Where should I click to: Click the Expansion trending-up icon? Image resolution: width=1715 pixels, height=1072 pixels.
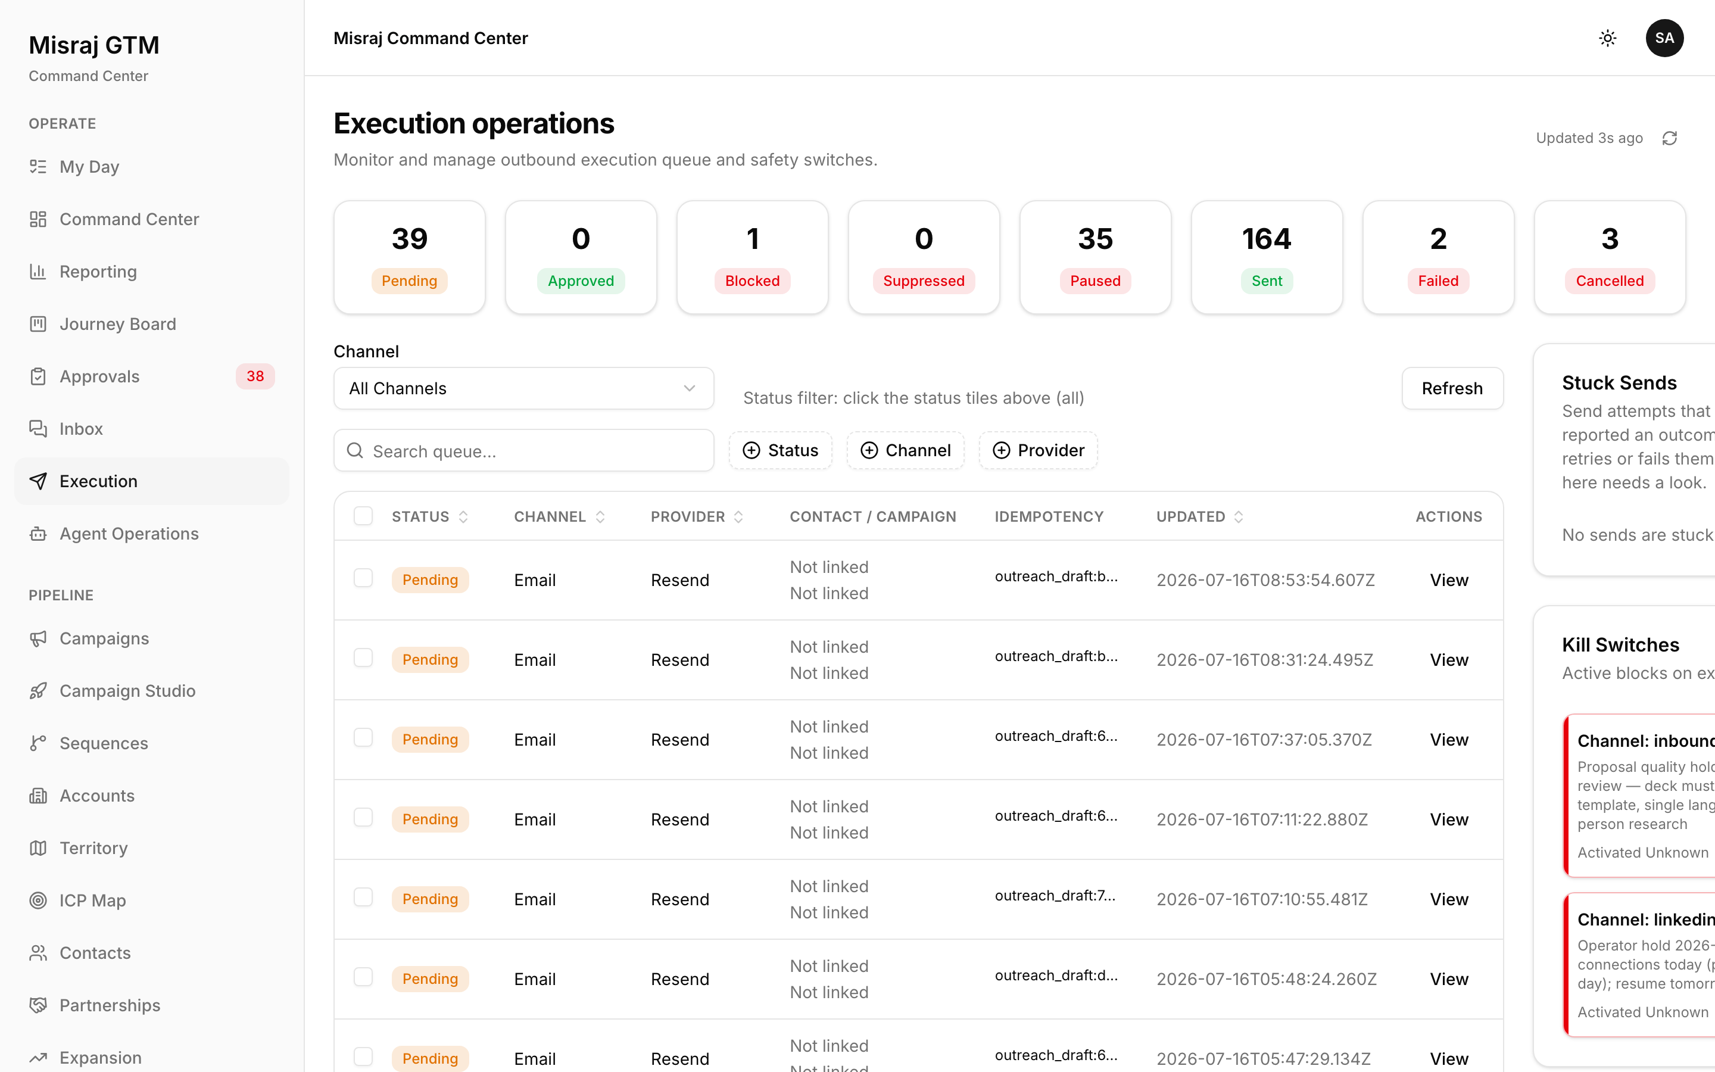pyautogui.click(x=38, y=1058)
